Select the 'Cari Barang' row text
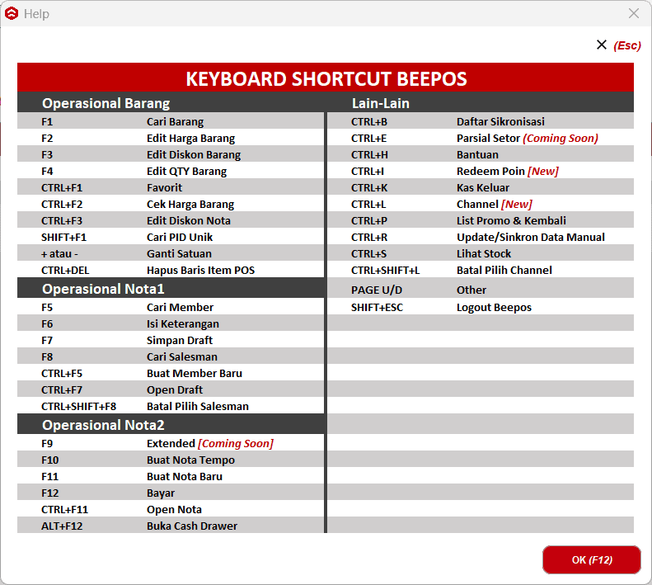652x585 pixels. 175,121
